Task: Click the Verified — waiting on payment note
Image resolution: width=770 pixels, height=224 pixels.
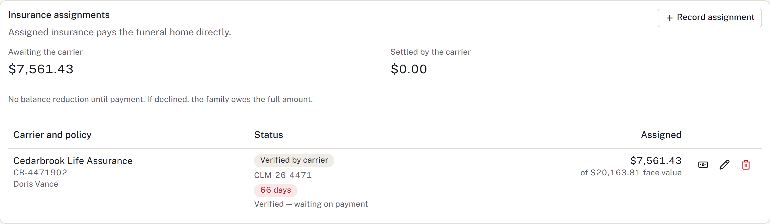Action: tap(311, 204)
